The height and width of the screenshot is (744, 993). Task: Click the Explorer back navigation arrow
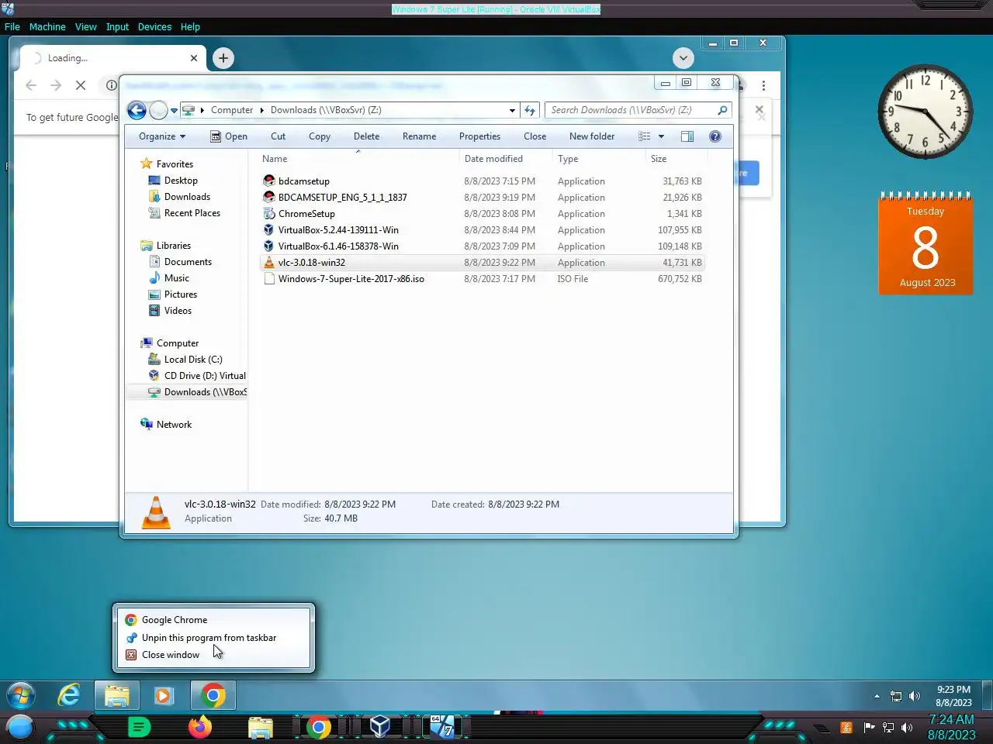tap(137, 110)
